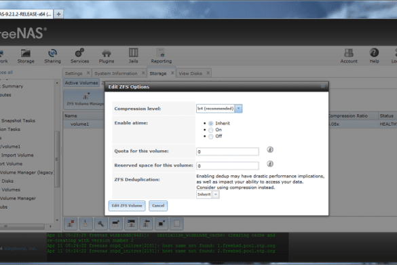Screen dimensions: 397x265
Task: Open the Account toolbar icon
Action: pos(349,56)
